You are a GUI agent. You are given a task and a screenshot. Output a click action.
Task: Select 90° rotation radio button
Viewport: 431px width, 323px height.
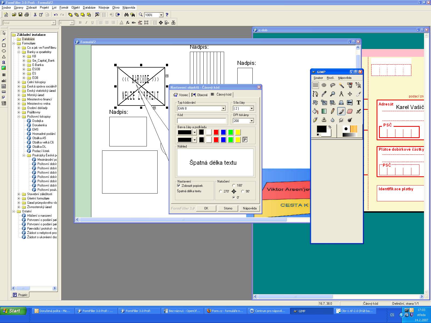click(x=242, y=191)
